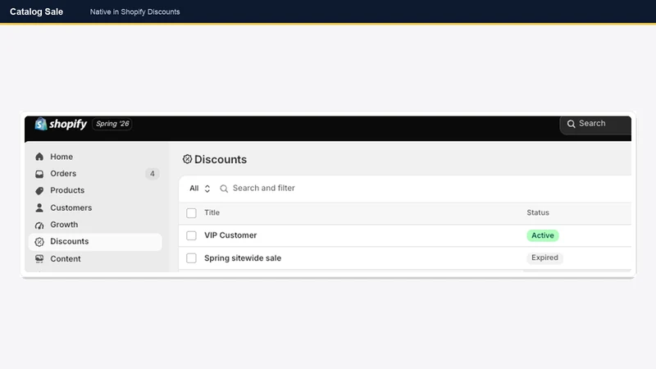Click the Discounts badge icon in sidebar
The image size is (656, 369).
coord(39,242)
